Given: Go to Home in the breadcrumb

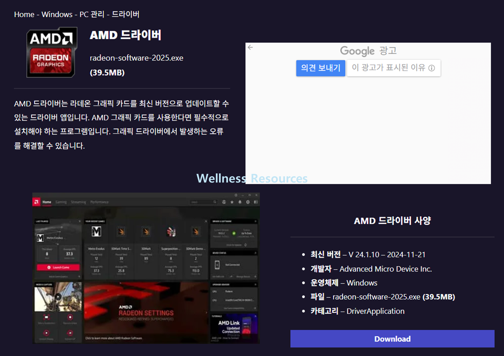Looking at the screenshot, I should click(x=24, y=15).
